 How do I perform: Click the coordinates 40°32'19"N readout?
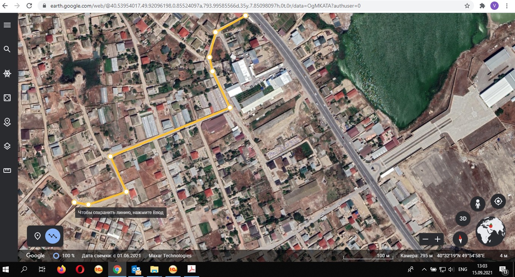pos(461,256)
